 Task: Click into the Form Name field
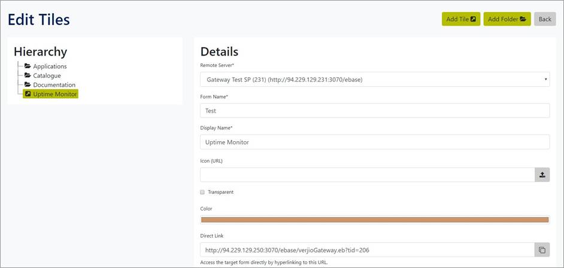click(x=374, y=111)
